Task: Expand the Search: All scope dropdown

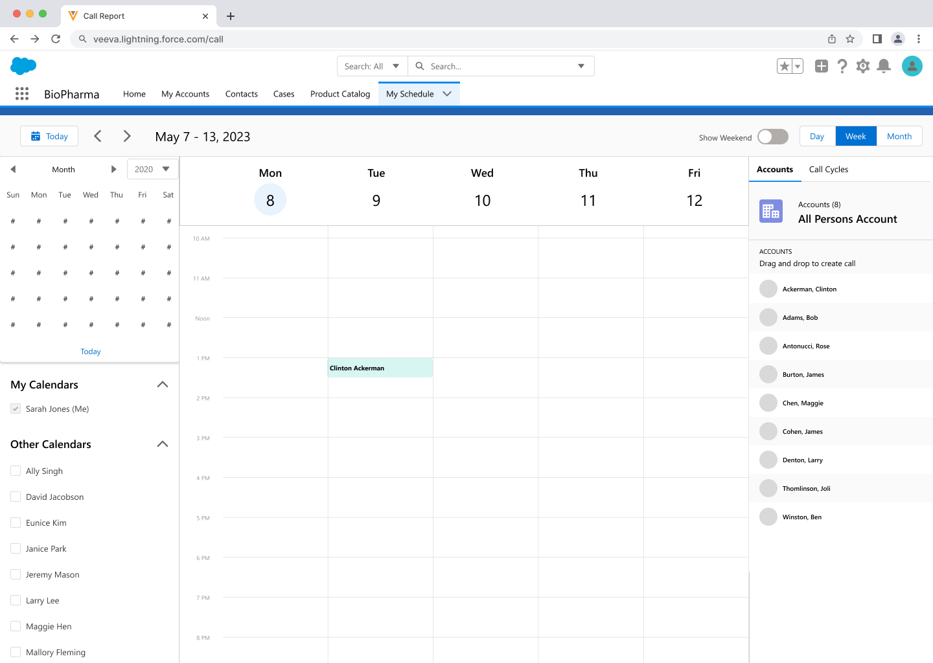Action: click(x=372, y=66)
